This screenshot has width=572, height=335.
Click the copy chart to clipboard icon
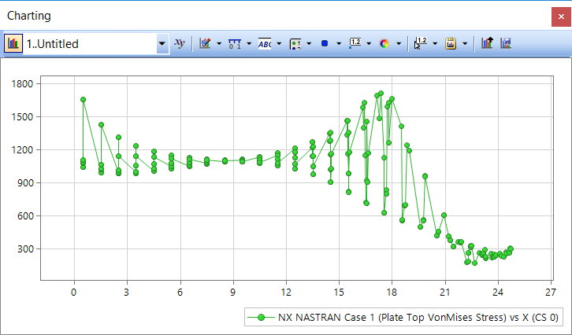(x=451, y=44)
